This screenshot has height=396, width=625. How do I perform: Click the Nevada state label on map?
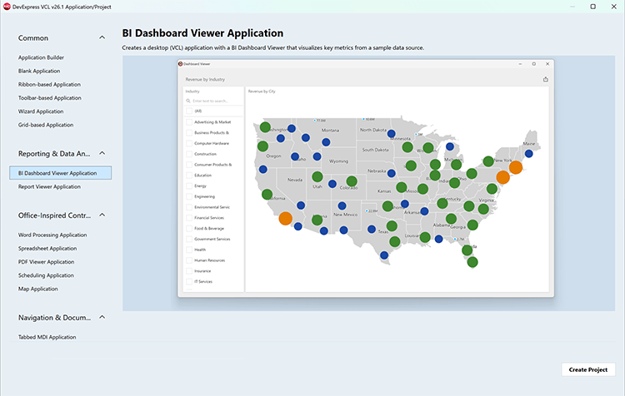(x=295, y=180)
